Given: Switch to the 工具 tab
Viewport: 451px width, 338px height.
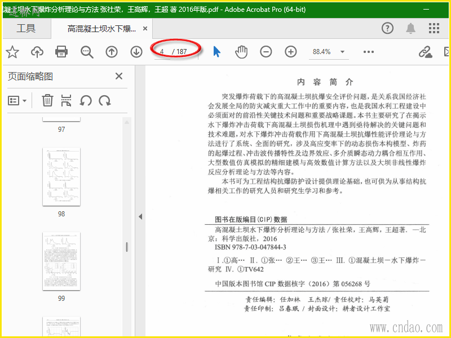Looking at the screenshot, I should tap(26, 29).
